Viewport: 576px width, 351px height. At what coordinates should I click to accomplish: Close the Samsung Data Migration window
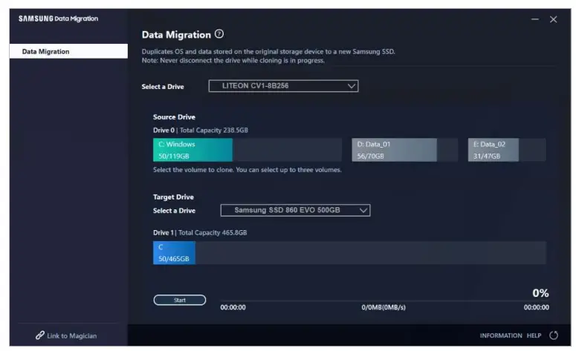click(x=553, y=19)
